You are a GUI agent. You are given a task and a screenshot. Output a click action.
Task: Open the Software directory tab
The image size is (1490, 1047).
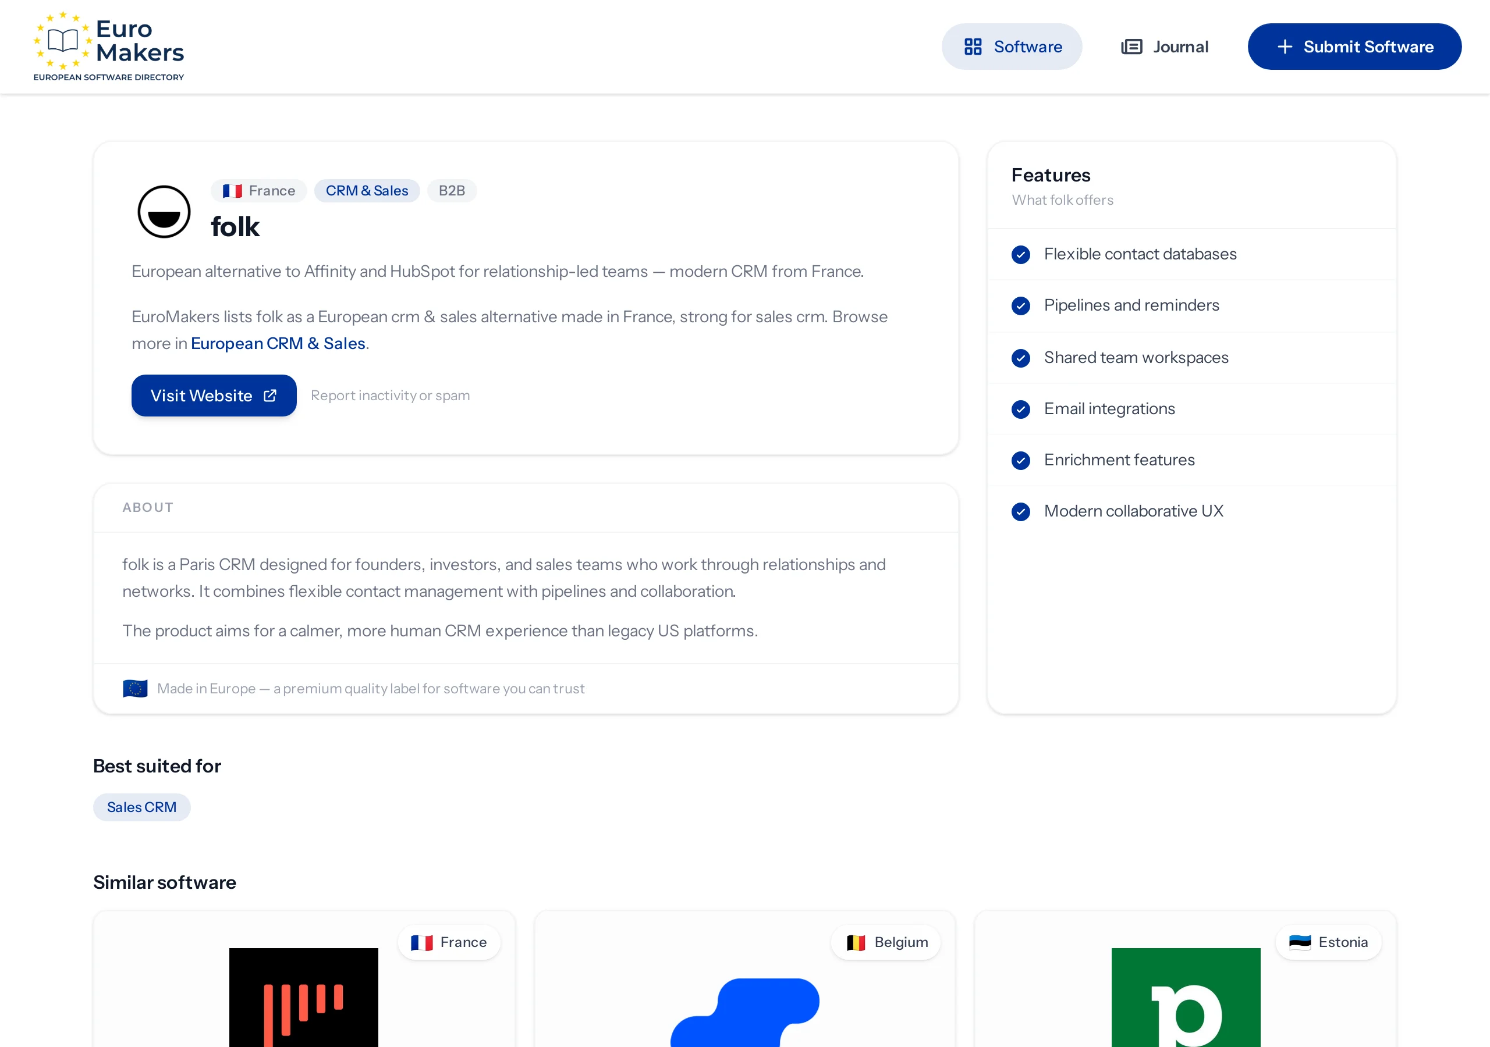click(x=1012, y=47)
